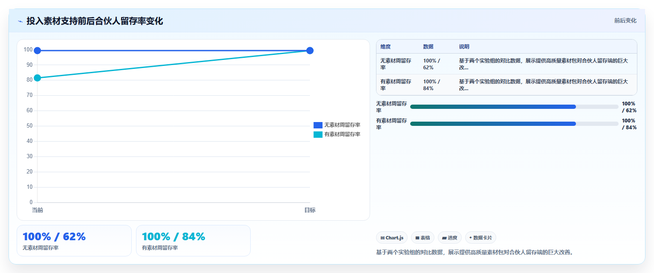This screenshot has height=273, width=654.
Task: Click the 100% / 62% value beside the progress bar
Action: point(629,107)
